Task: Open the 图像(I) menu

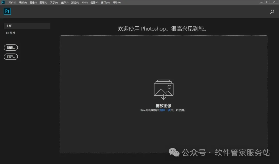Action: [x=33, y=3]
